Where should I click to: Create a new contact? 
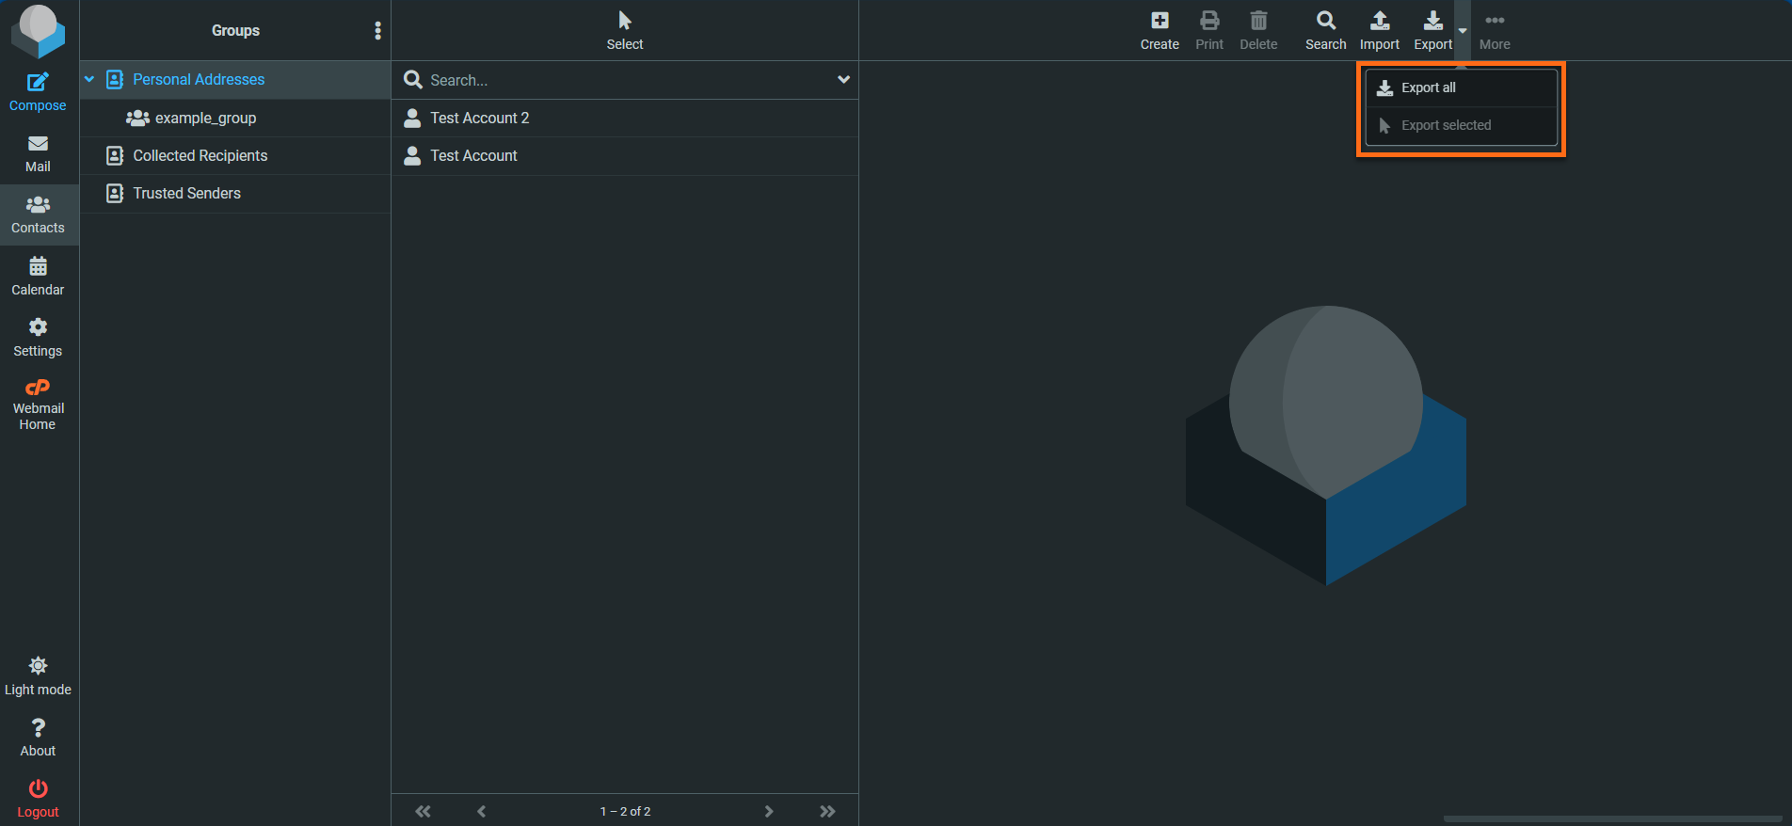(x=1160, y=31)
